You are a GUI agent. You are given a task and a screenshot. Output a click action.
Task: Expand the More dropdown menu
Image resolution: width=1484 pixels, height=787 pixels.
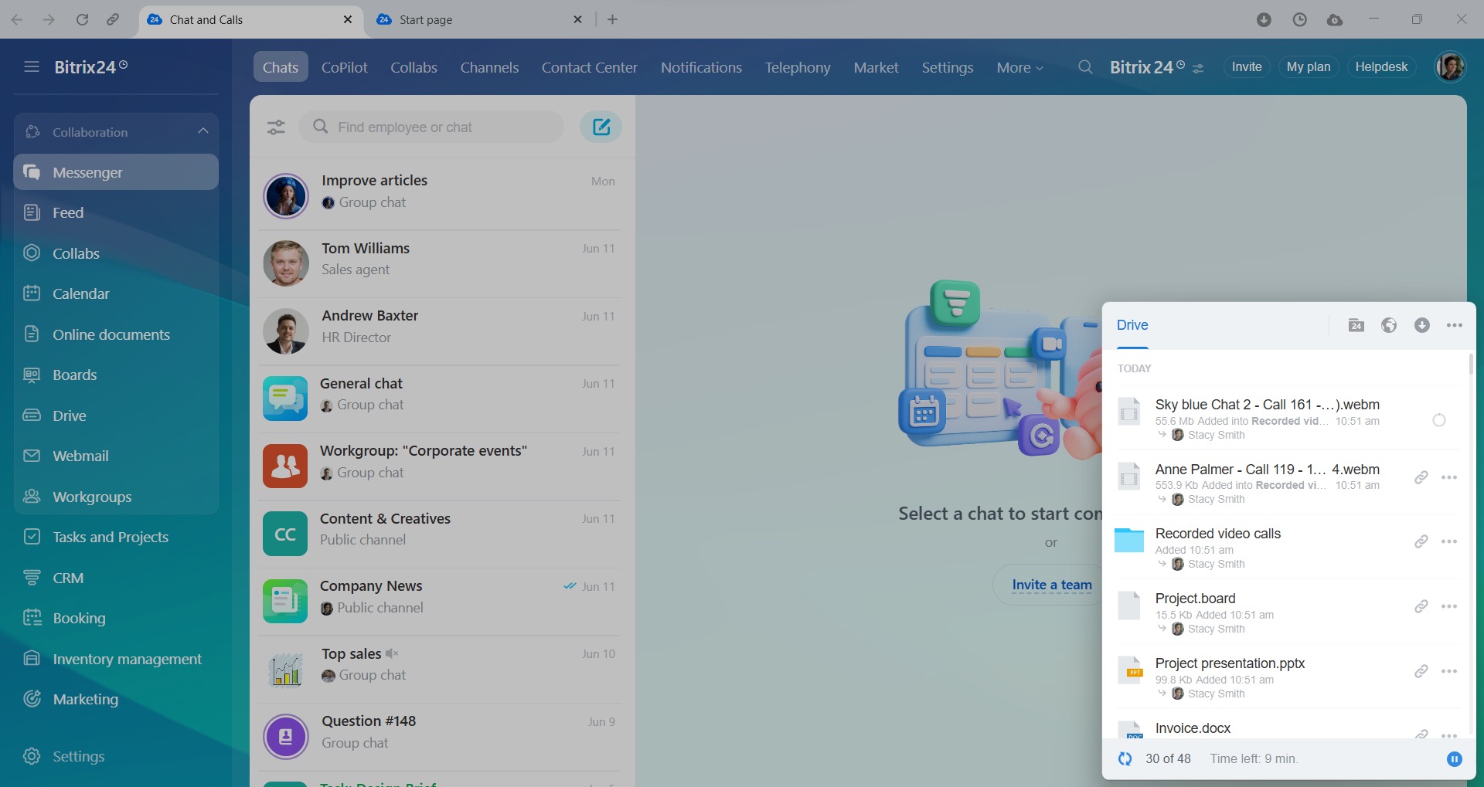coord(1019,68)
